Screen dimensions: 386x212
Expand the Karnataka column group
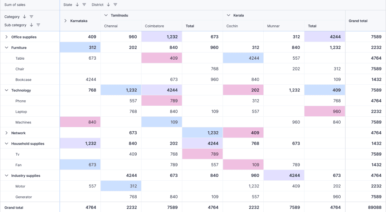(65, 21)
